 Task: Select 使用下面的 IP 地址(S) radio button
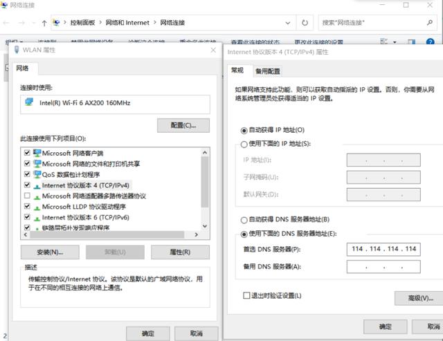244,145
